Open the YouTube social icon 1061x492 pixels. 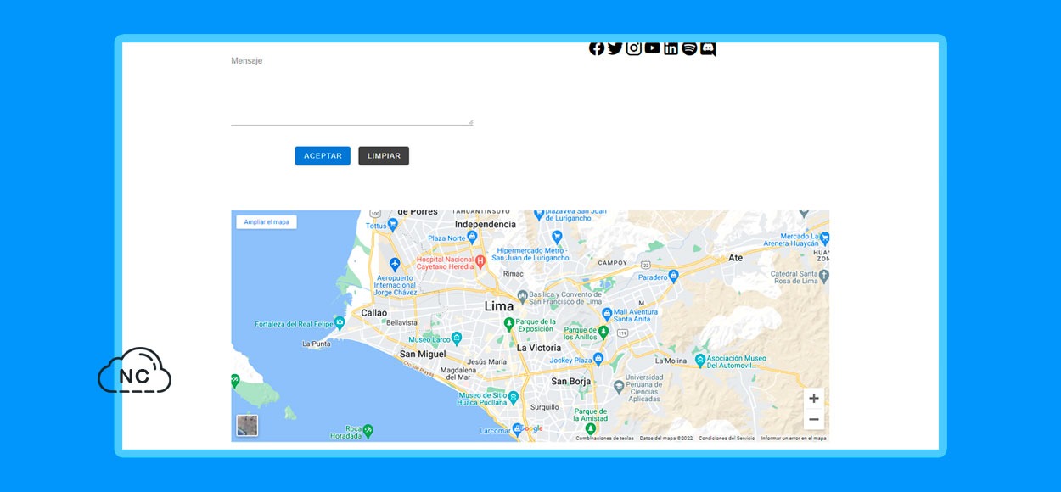click(x=652, y=48)
